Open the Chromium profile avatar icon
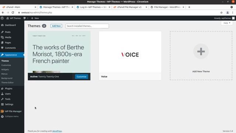This screenshot has width=236, height=133. point(228,13)
